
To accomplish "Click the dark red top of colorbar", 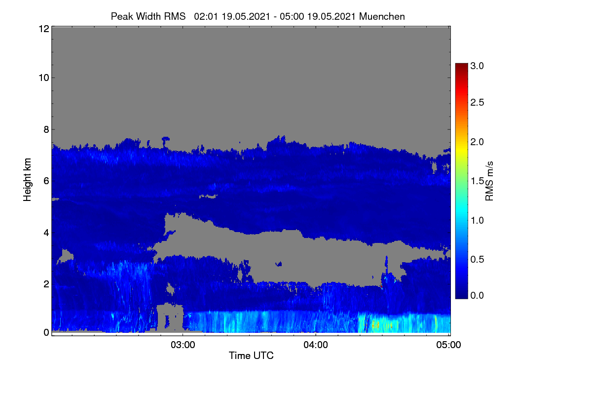I will (461, 67).
